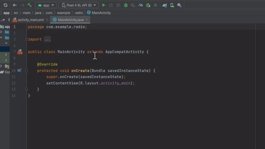Navigate forward with the right arrow
The width and height of the screenshot is (265, 149).
coord(22,5)
